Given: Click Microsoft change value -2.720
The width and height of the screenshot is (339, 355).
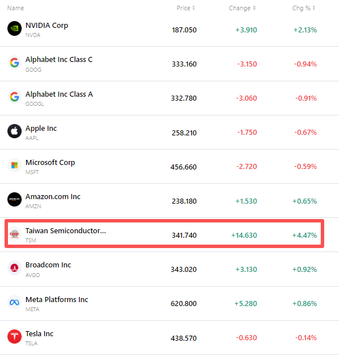Looking at the screenshot, I should (x=247, y=167).
